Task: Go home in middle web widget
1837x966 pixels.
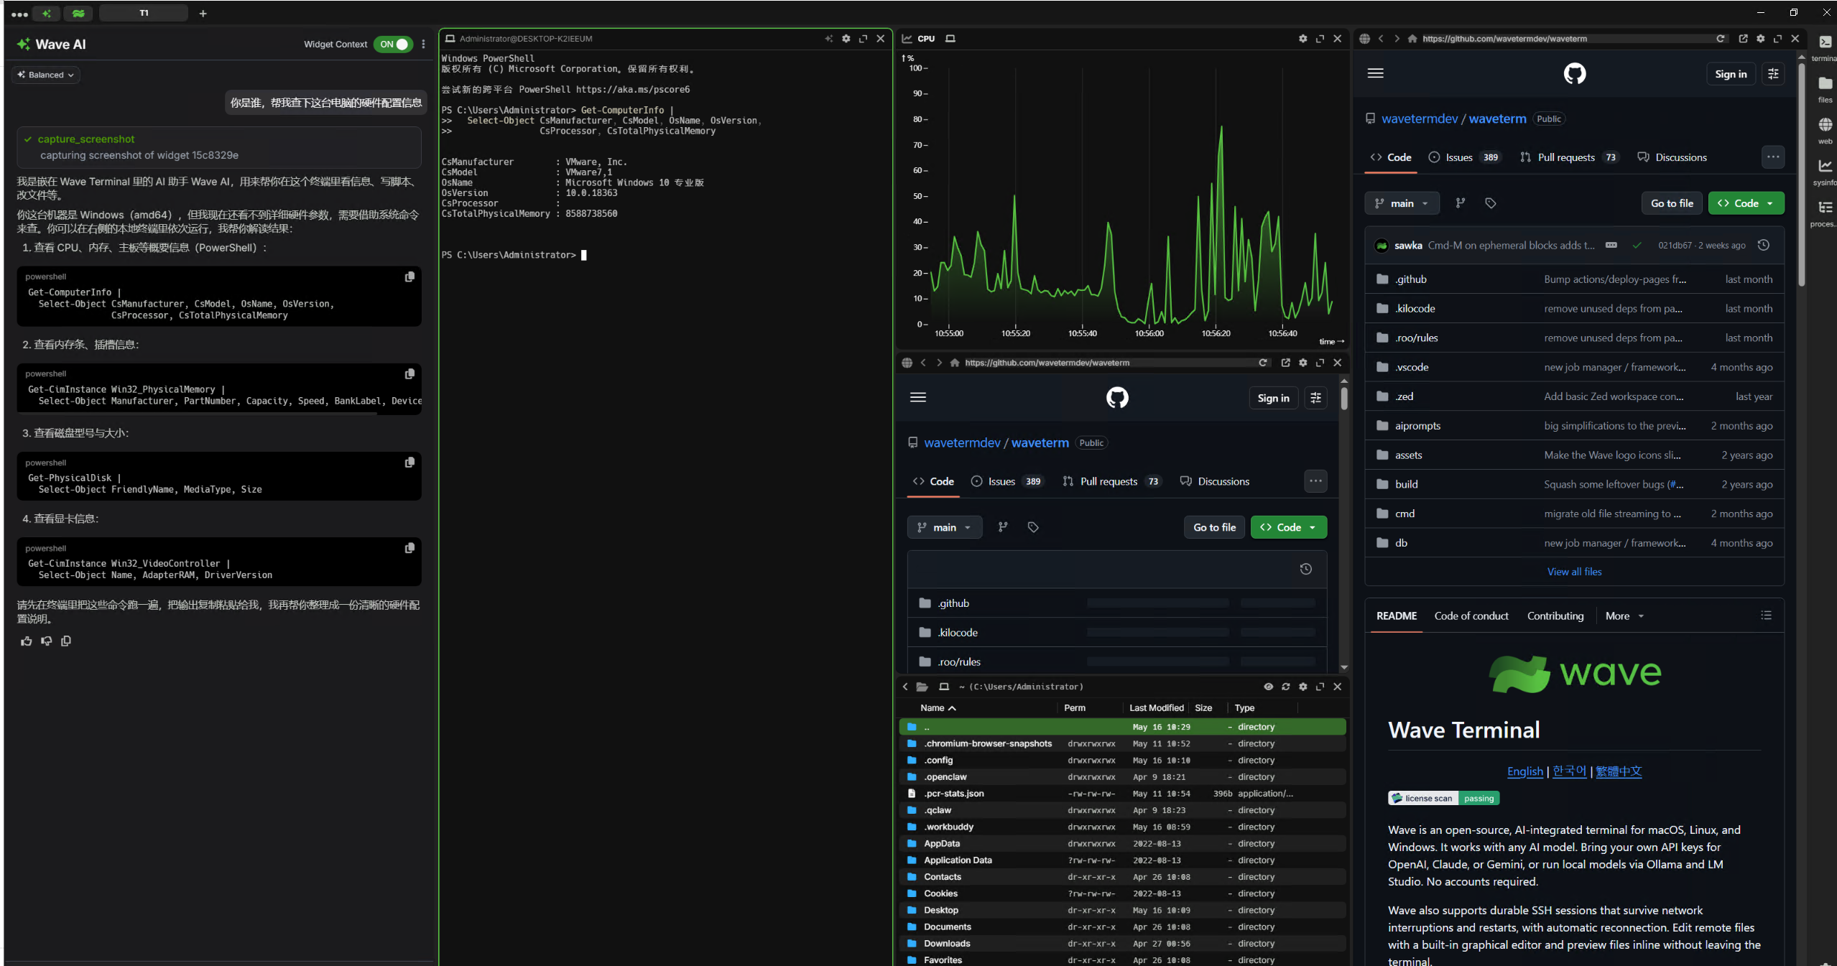Action: (x=955, y=363)
